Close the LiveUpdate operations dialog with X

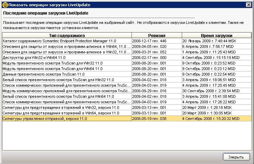tap(249, 5)
